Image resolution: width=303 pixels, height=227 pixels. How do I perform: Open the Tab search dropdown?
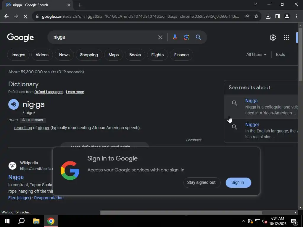[x=255, y=4]
